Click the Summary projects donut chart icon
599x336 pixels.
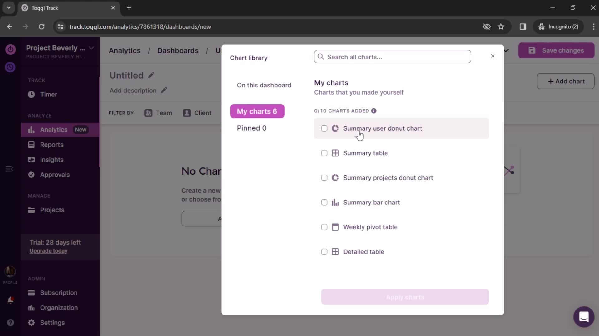point(335,178)
